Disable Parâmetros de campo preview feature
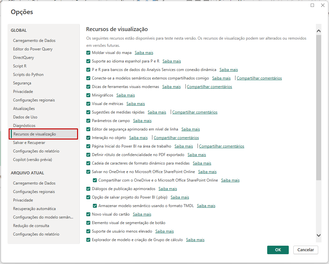This screenshot has width=329, height=264. tap(88, 121)
